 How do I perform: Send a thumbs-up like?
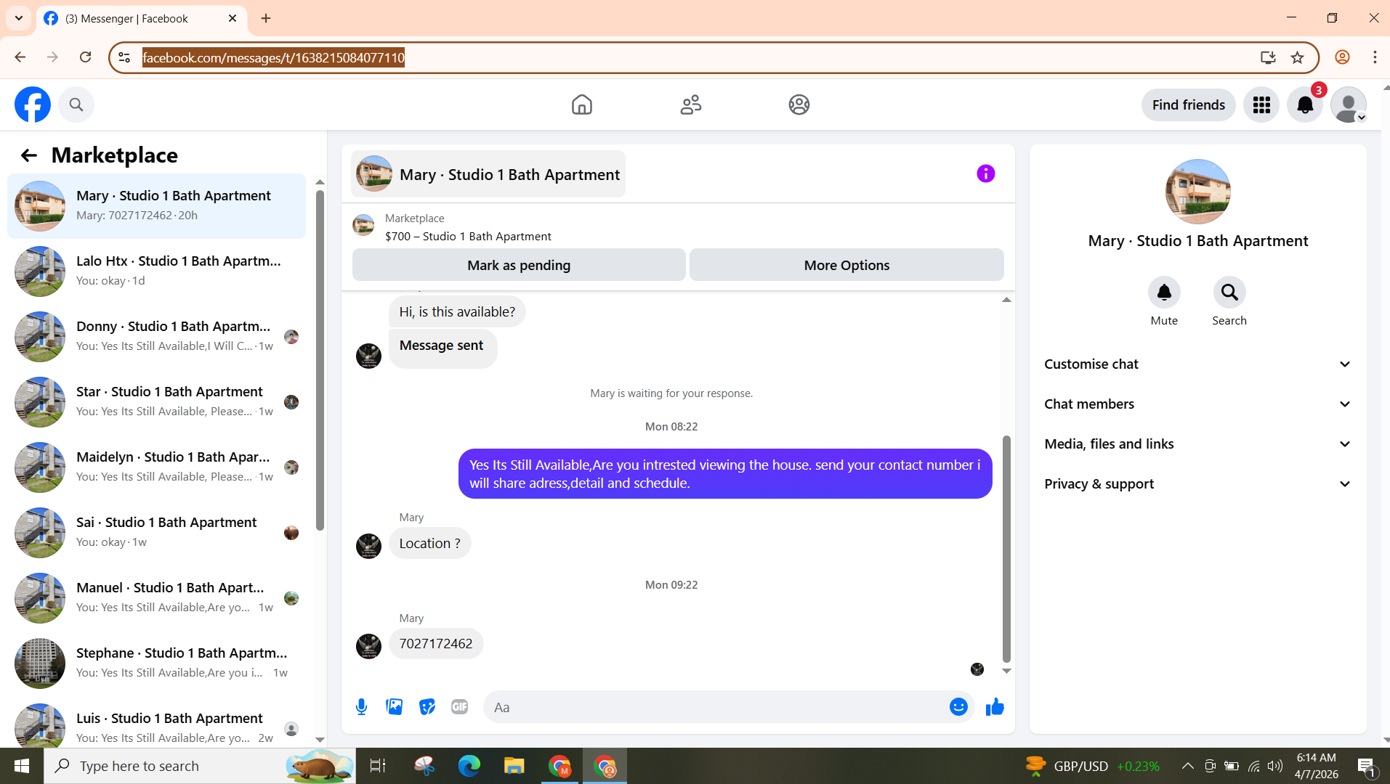pyautogui.click(x=995, y=707)
